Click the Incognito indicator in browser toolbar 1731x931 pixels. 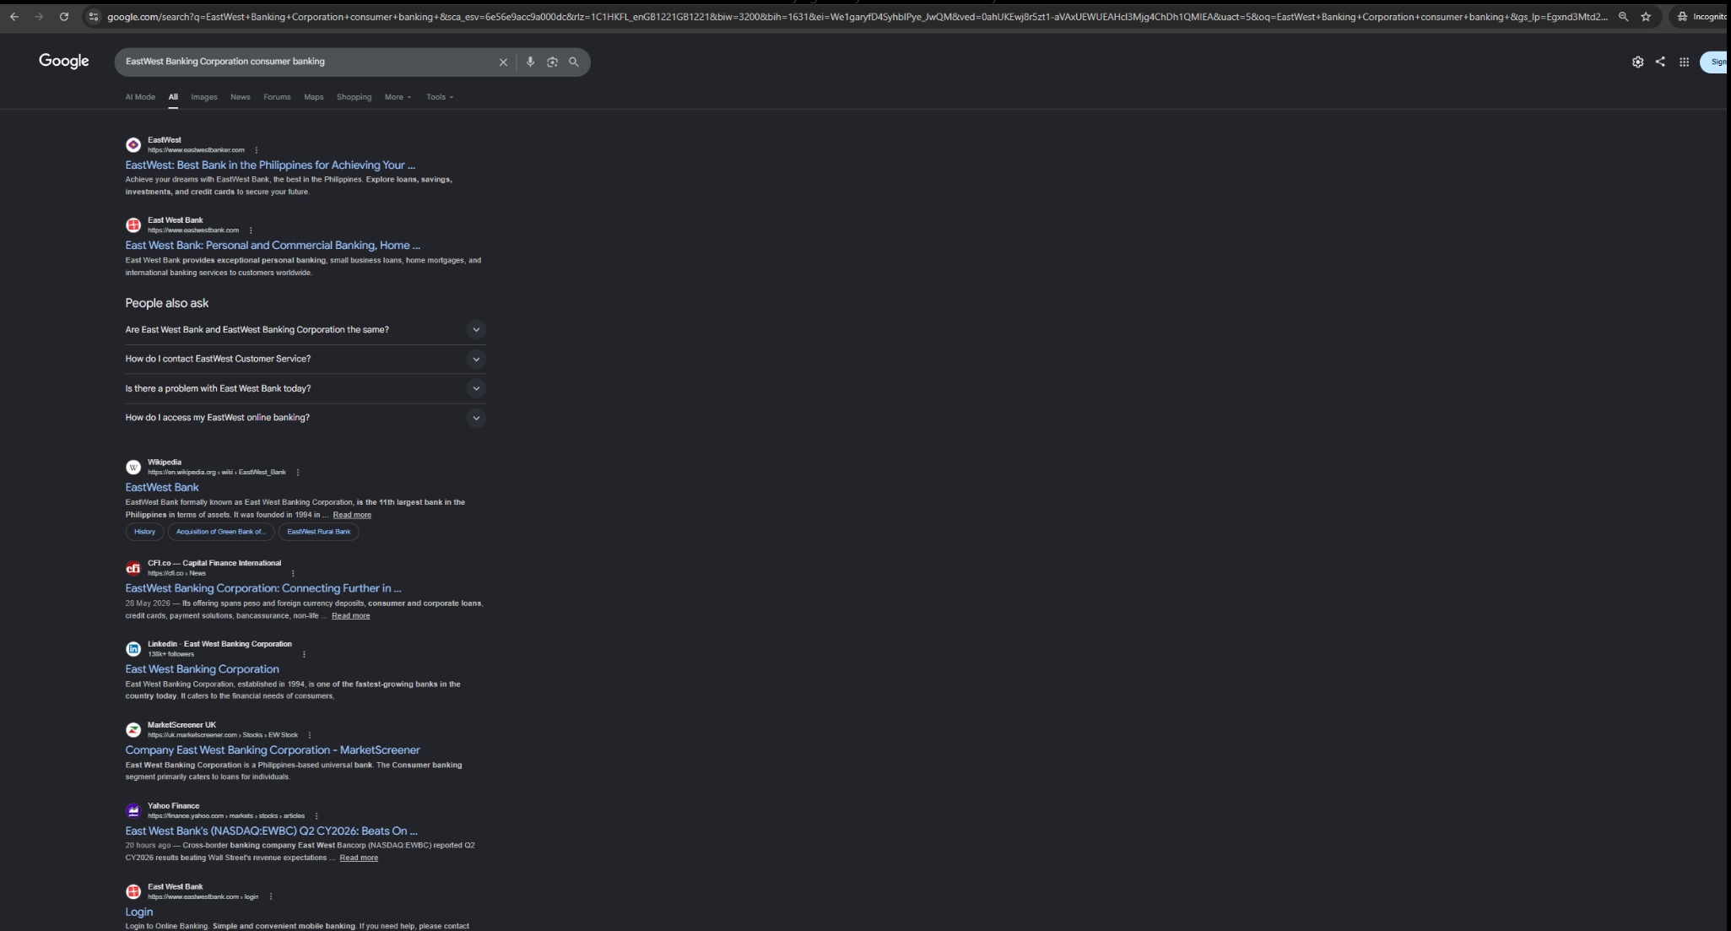coord(1701,16)
